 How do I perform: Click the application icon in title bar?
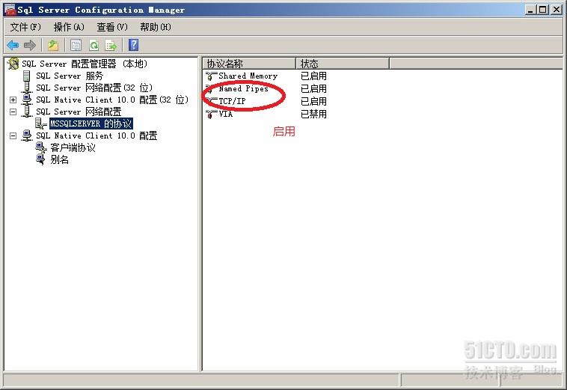click(x=10, y=10)
